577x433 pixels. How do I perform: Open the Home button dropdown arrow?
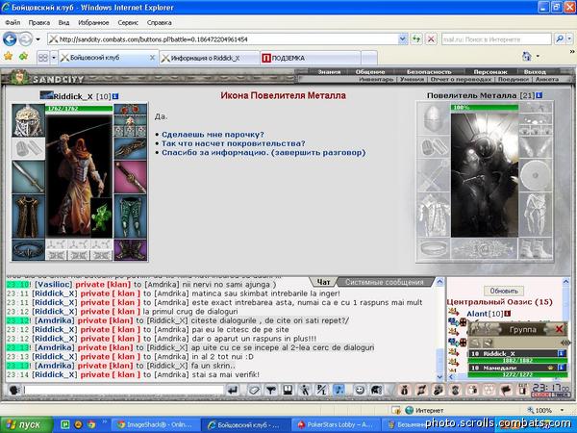(x=538, y=57)
